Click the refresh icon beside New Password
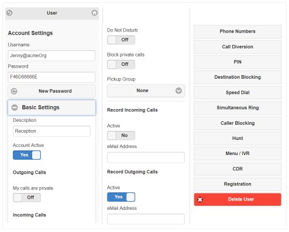The width and height of the screenshot is (289, 232). click(14, 91)
